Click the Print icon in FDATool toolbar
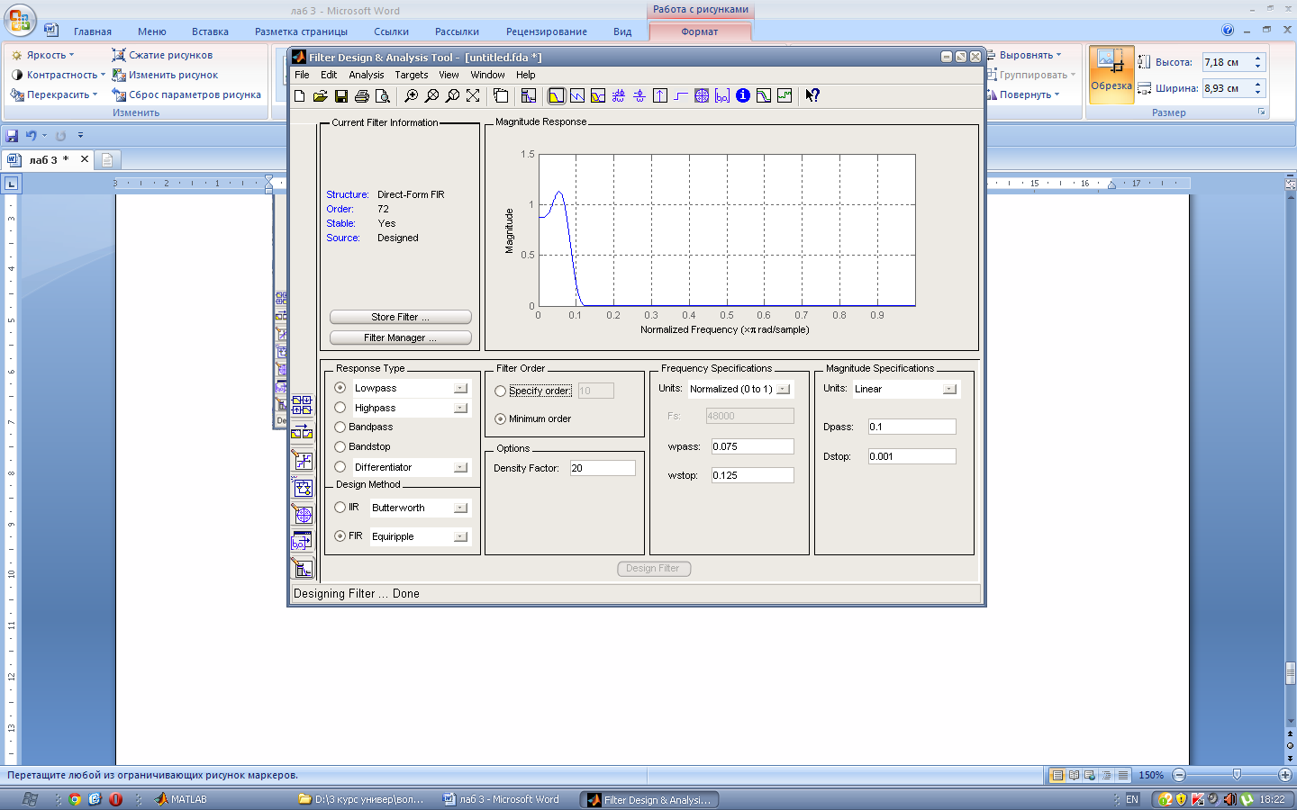Screen dimensions: 1297x810 362,95
